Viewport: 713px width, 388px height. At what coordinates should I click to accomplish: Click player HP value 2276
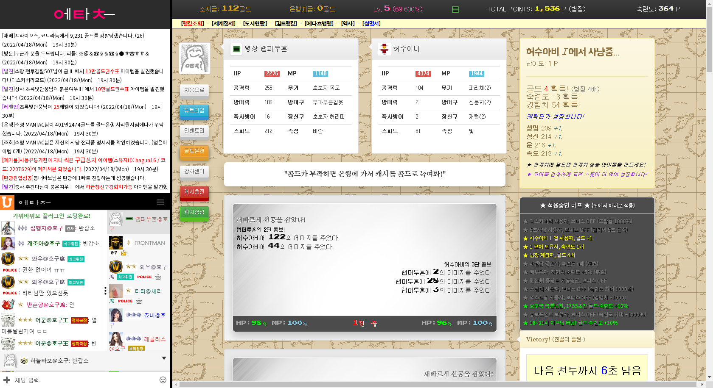272,74
